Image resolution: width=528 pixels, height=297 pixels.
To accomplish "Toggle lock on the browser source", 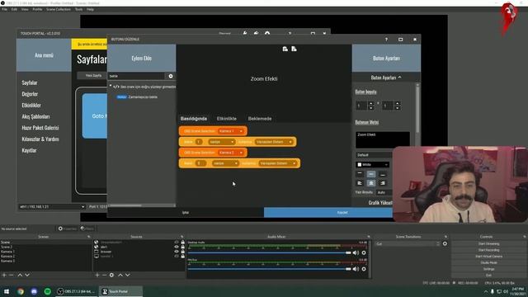I will 183,252.
